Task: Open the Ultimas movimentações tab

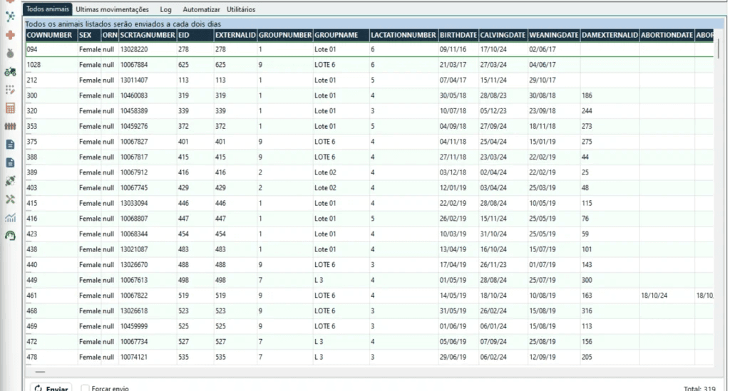Action: click(112, 9)
